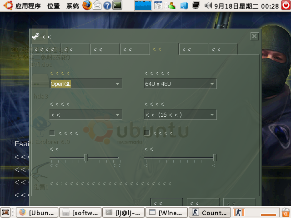The width and height of the screenshot is (291, 218).
Task: Open the 系统 menu
Action: click(73, 6)
